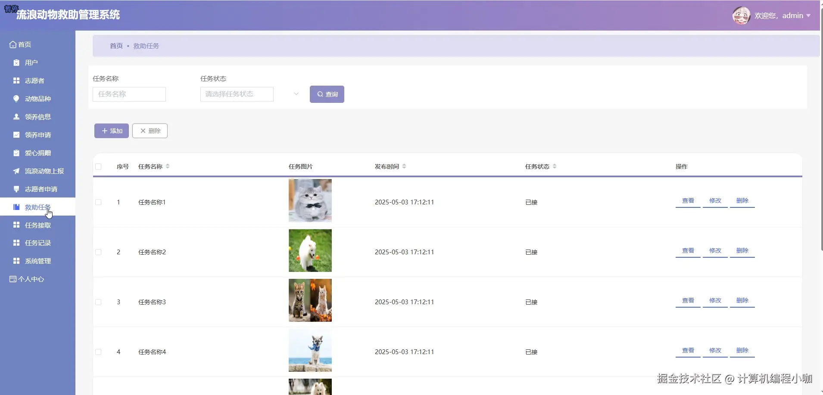
Task: Click the 志愿者申请 sidebar icon
Action: coord(16,189)
